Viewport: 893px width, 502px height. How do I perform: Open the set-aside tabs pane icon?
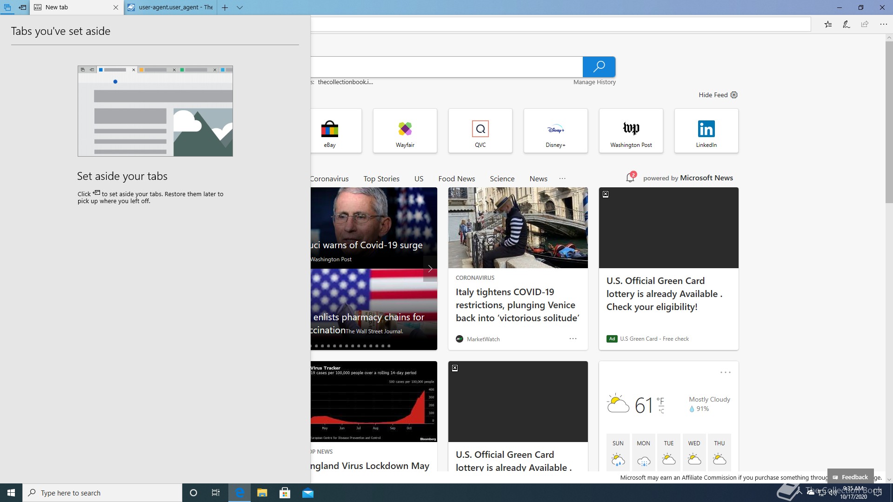coord(7,7)
